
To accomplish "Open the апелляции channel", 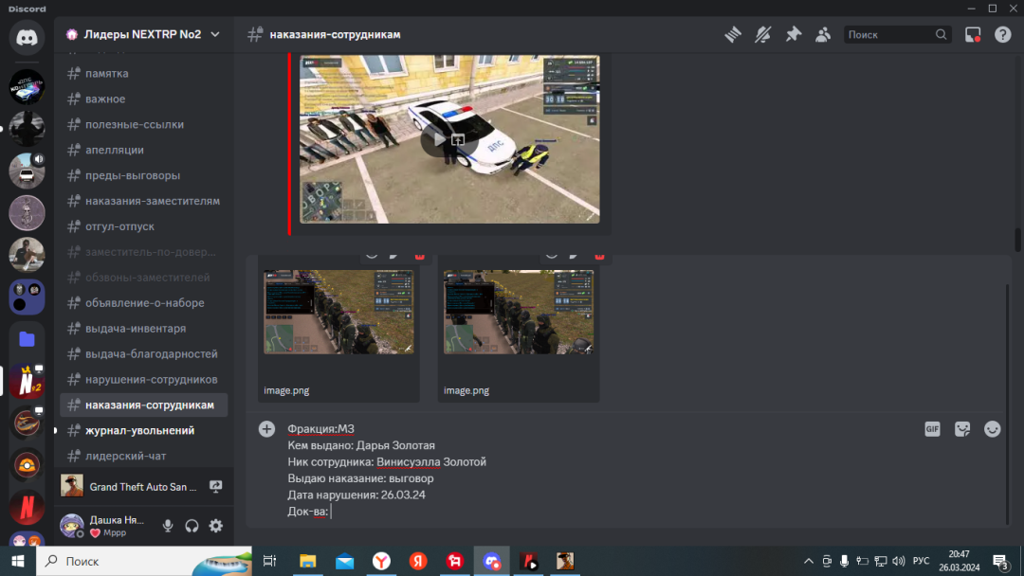I will [144, 150].
